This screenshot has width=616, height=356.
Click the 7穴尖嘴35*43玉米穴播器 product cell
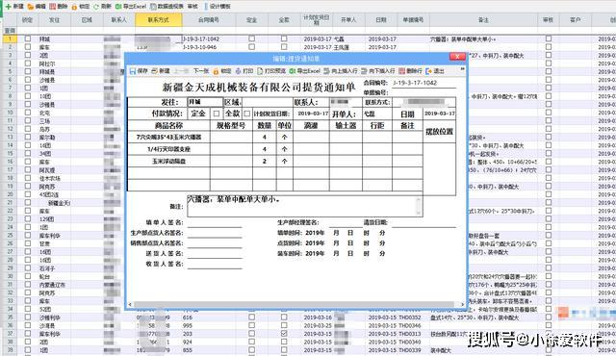tap(169, 137)
